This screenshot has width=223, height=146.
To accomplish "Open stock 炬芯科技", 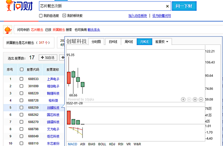I will pos(53,136).
